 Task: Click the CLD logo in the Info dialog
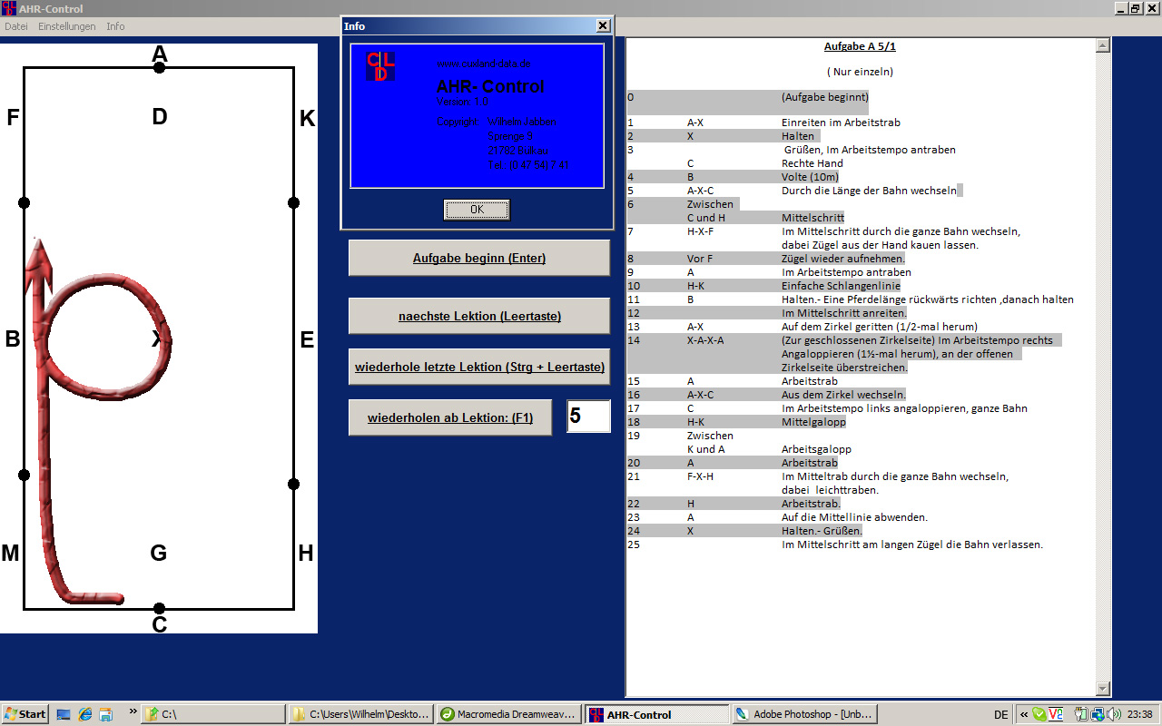coord(381,67)
